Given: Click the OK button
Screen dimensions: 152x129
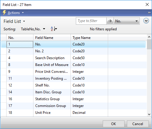Looking at the screenshot, I should coord(113,124).
